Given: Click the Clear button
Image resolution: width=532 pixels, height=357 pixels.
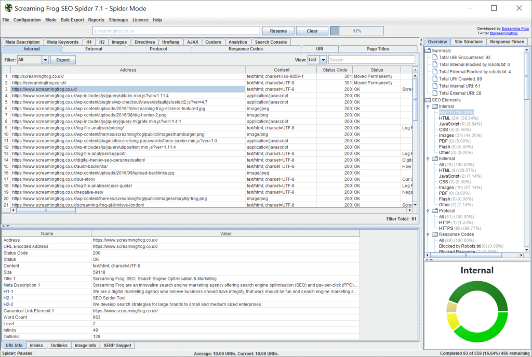Looking at the screenshot, I should pyautogui.click(x=312, y=31).
